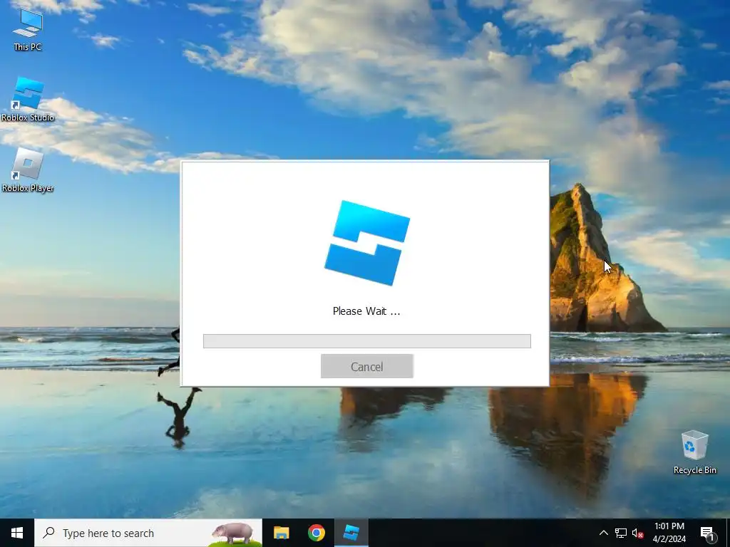The width and height of the screenshot is (730, 547).
Task: Cancel the Roblox Studio loading dialog
Action: pyautogui.click(x=366, y=366)
